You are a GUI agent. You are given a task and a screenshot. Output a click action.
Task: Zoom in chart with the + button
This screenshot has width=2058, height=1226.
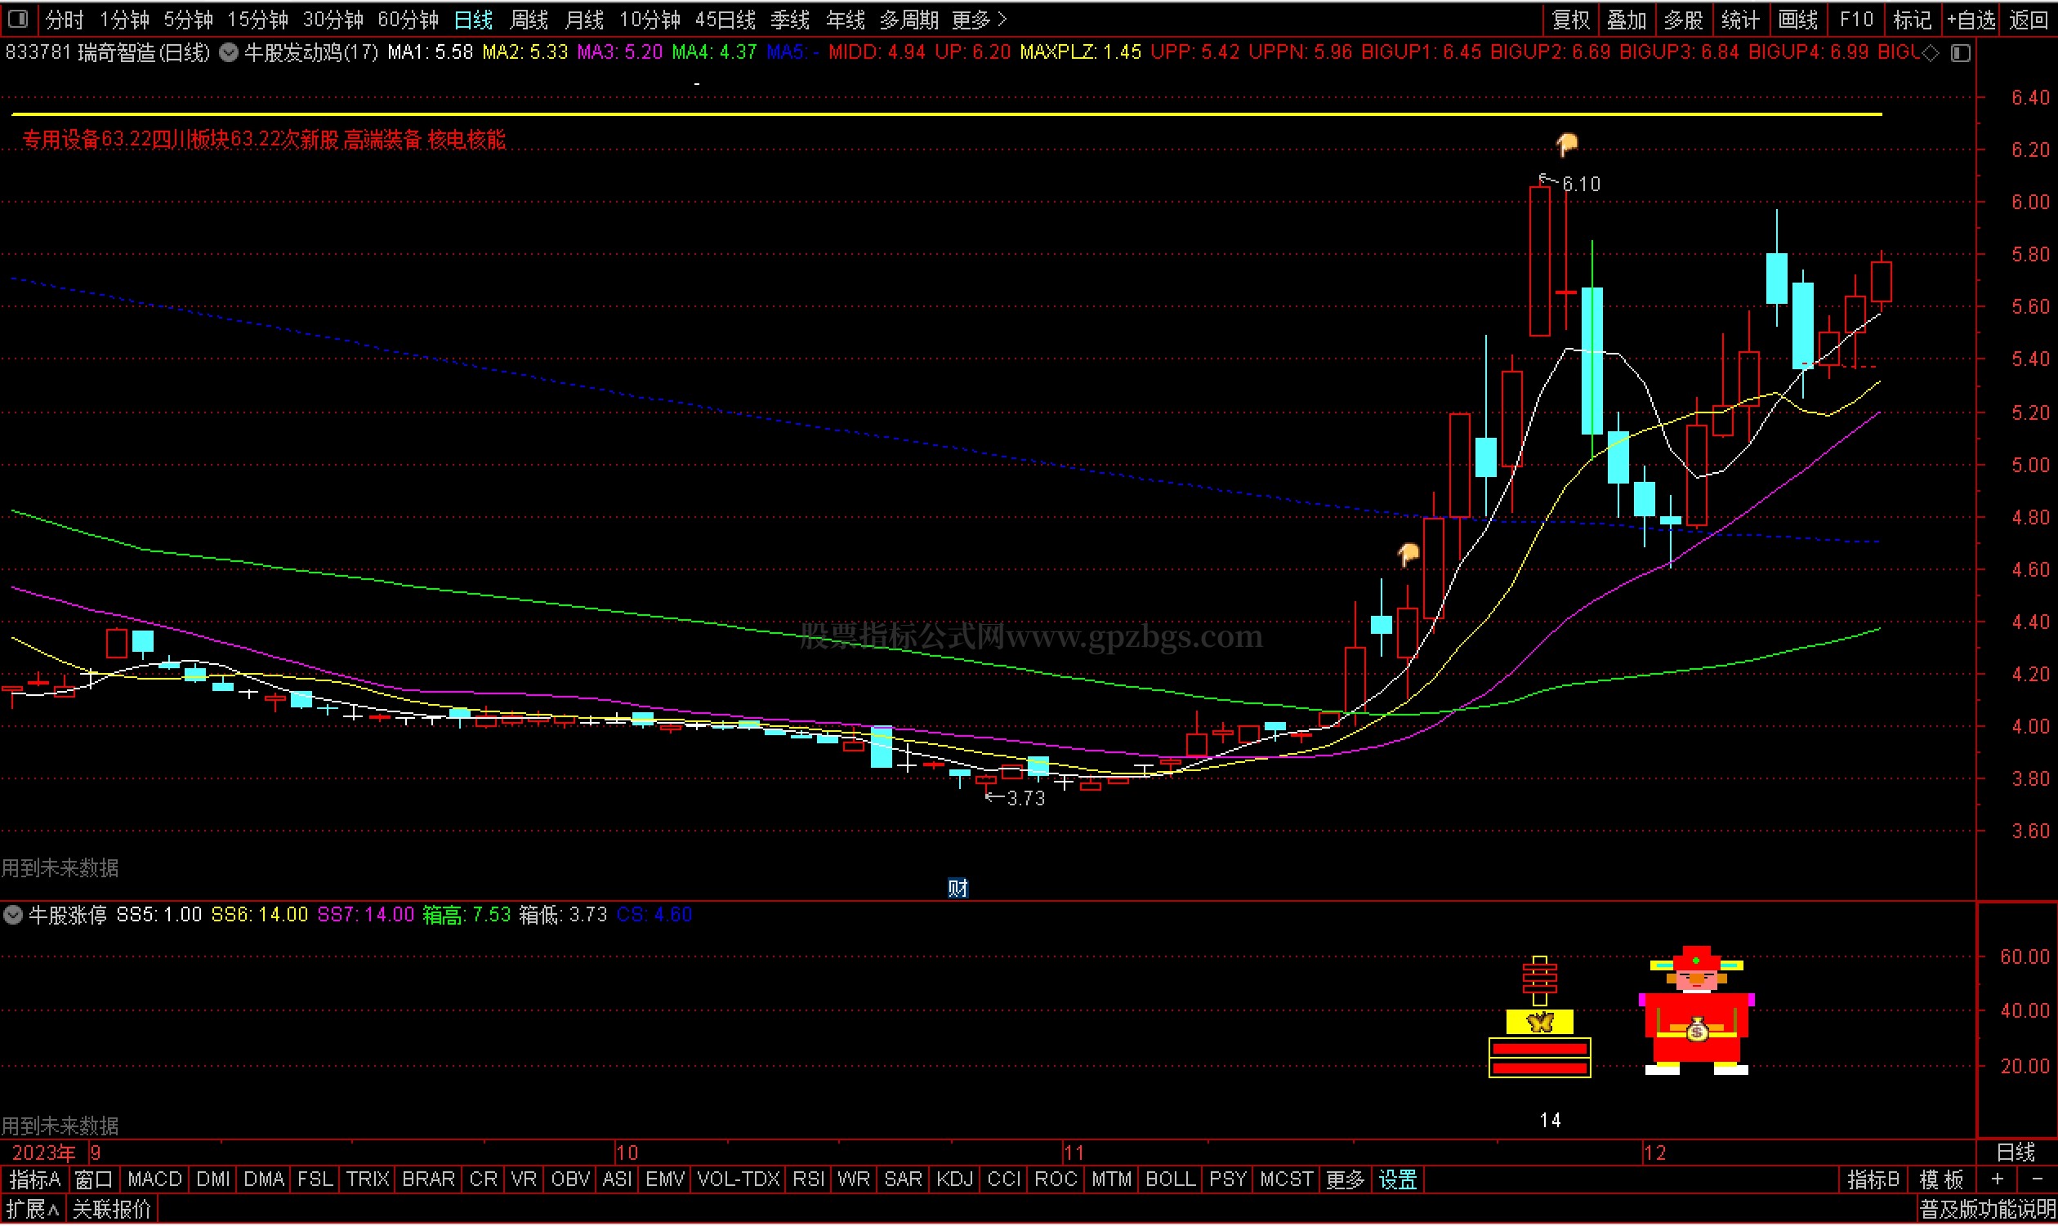1998,1180
